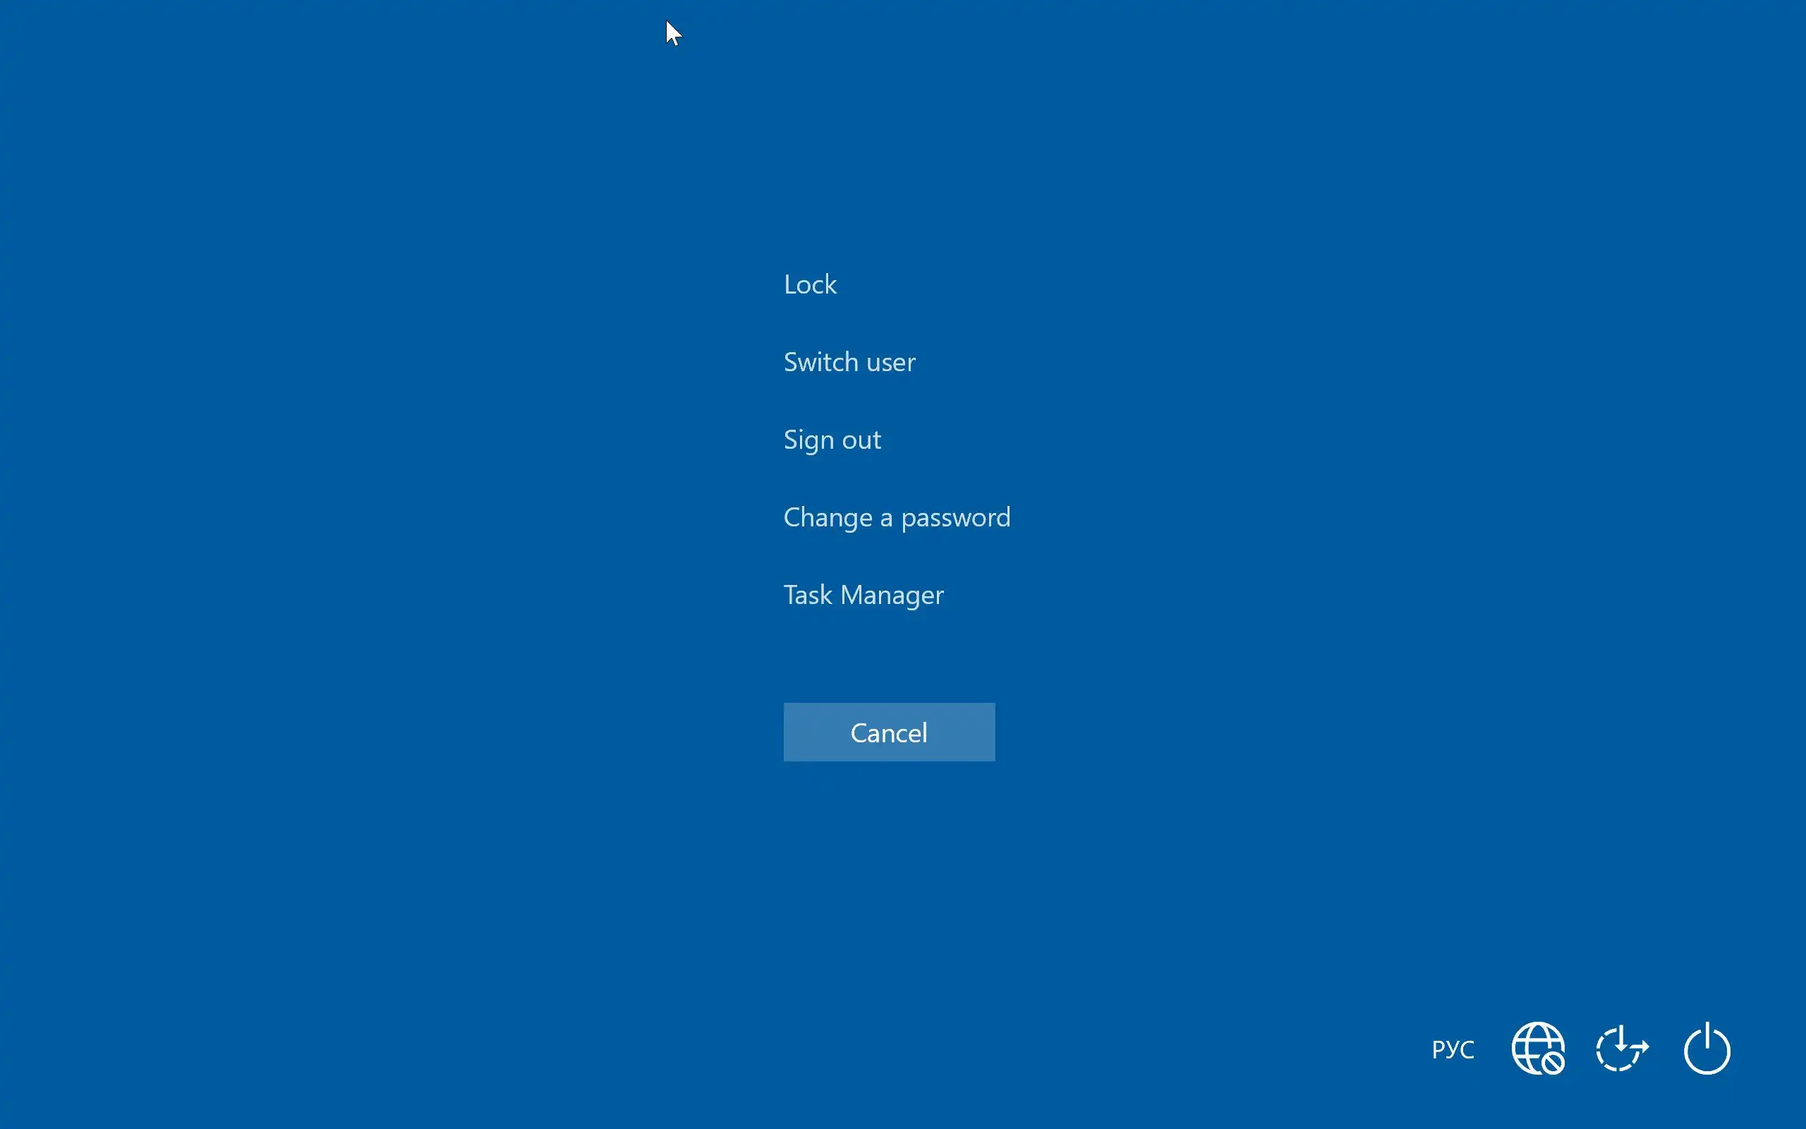
Task: Dismiss security screen with Cancel
Action: 889,732
